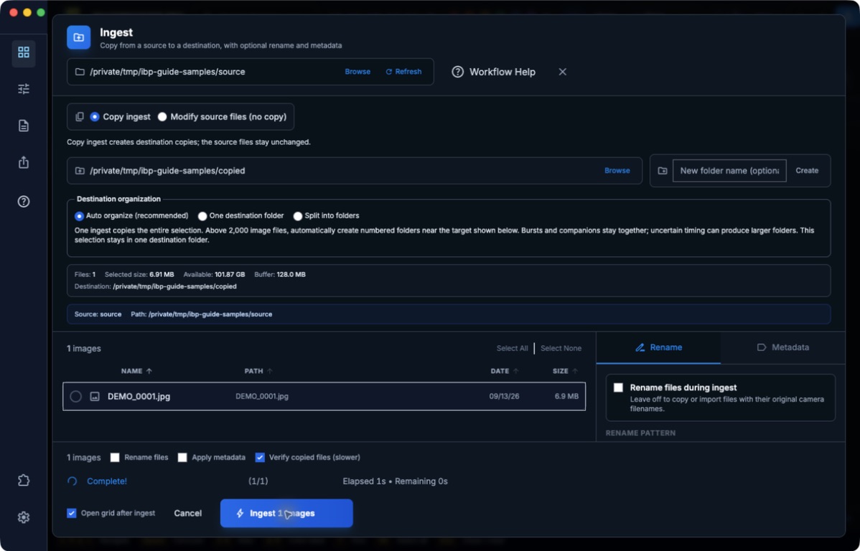Browse for the source folder
The image size is (860, 551).
(x=357, y=72)
